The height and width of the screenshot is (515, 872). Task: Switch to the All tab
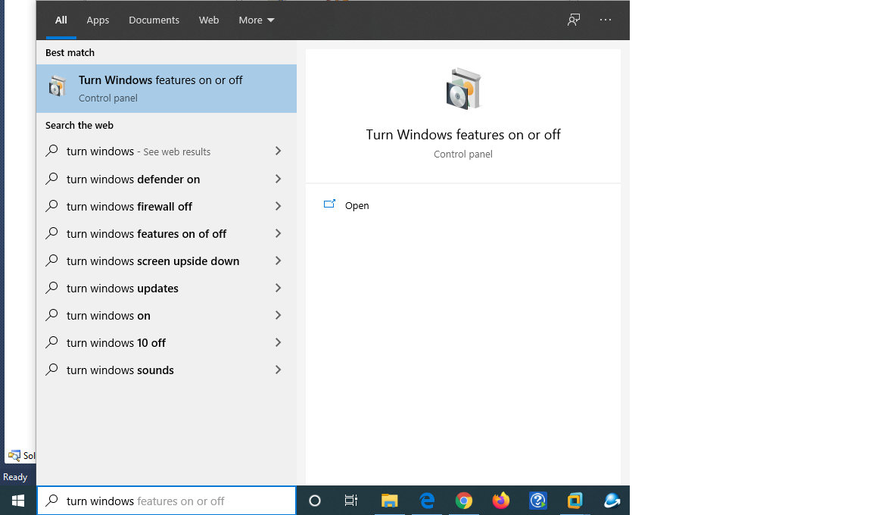[x=61, y=20]
